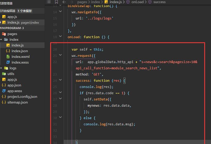The image size is (211, 144).
Task: Click the utils folder icon
Action: pos(4,74)
